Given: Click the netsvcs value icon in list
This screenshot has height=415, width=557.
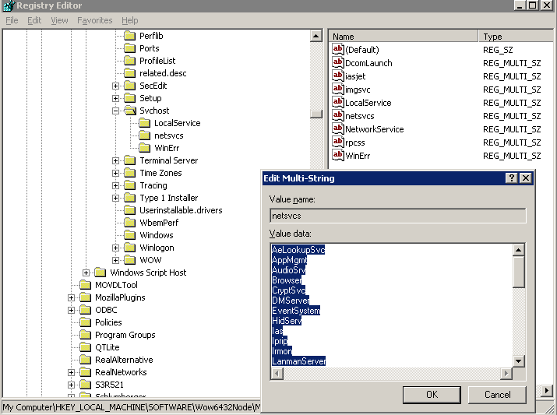Looking at the screenshot, I should 337,115.
